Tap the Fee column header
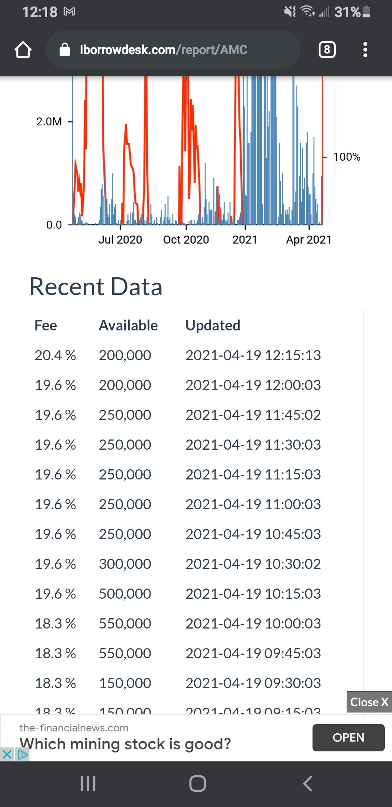Screen dimensions: 392x807 click(46, 325)
